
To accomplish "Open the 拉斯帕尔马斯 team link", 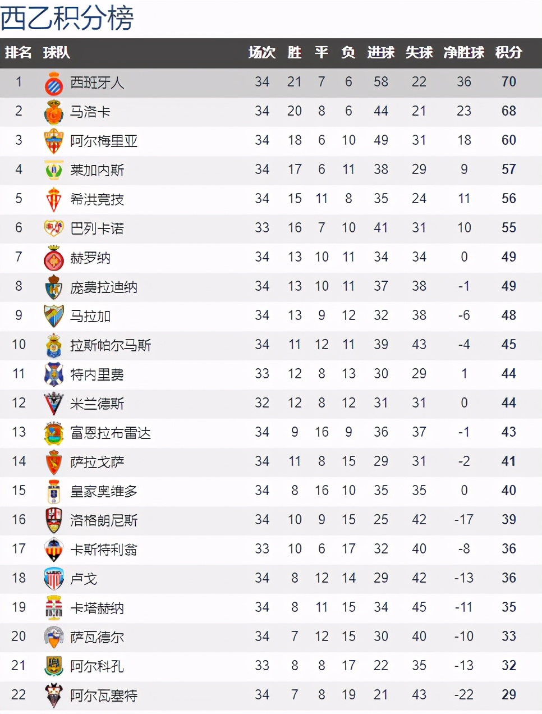I will click(111, 345).
